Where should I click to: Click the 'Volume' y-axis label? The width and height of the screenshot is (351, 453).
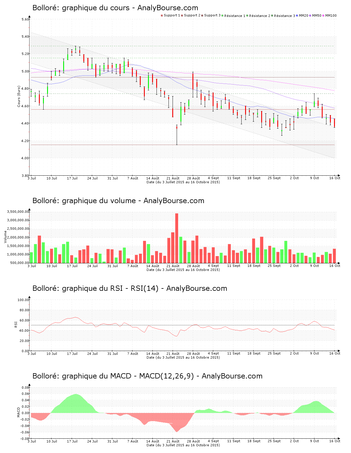click(x=5, y=237)
